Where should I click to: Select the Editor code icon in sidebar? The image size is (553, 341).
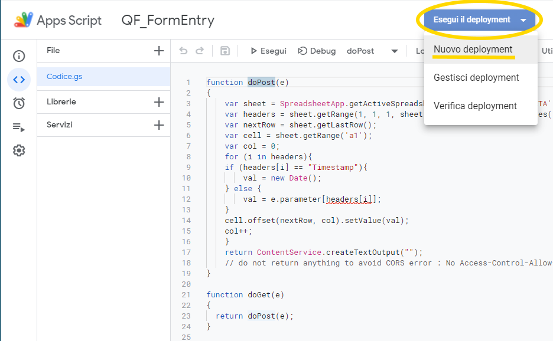pyautogui.click(x=19, y=80)
